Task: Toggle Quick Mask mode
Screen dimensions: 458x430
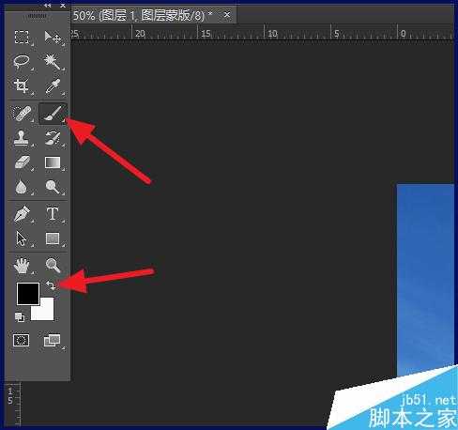Action: tap(21, 340)
